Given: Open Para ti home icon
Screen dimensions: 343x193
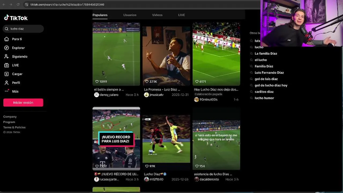Looking at the screenshot, I should tap(7, 39).
